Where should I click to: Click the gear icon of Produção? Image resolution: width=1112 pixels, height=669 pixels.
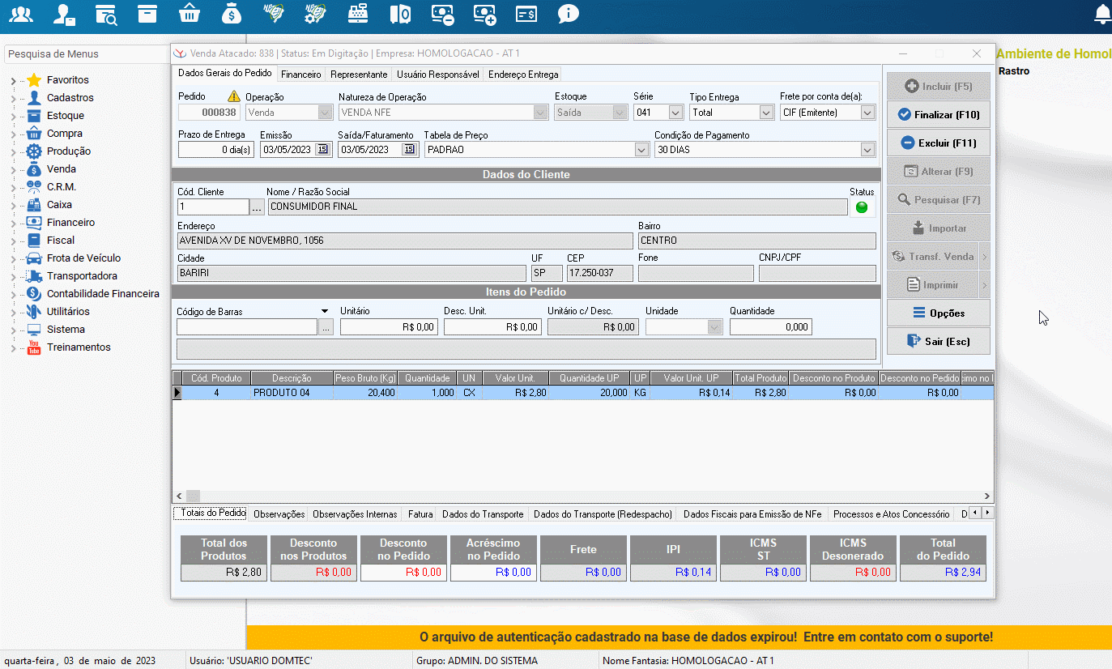coord(34,151)
